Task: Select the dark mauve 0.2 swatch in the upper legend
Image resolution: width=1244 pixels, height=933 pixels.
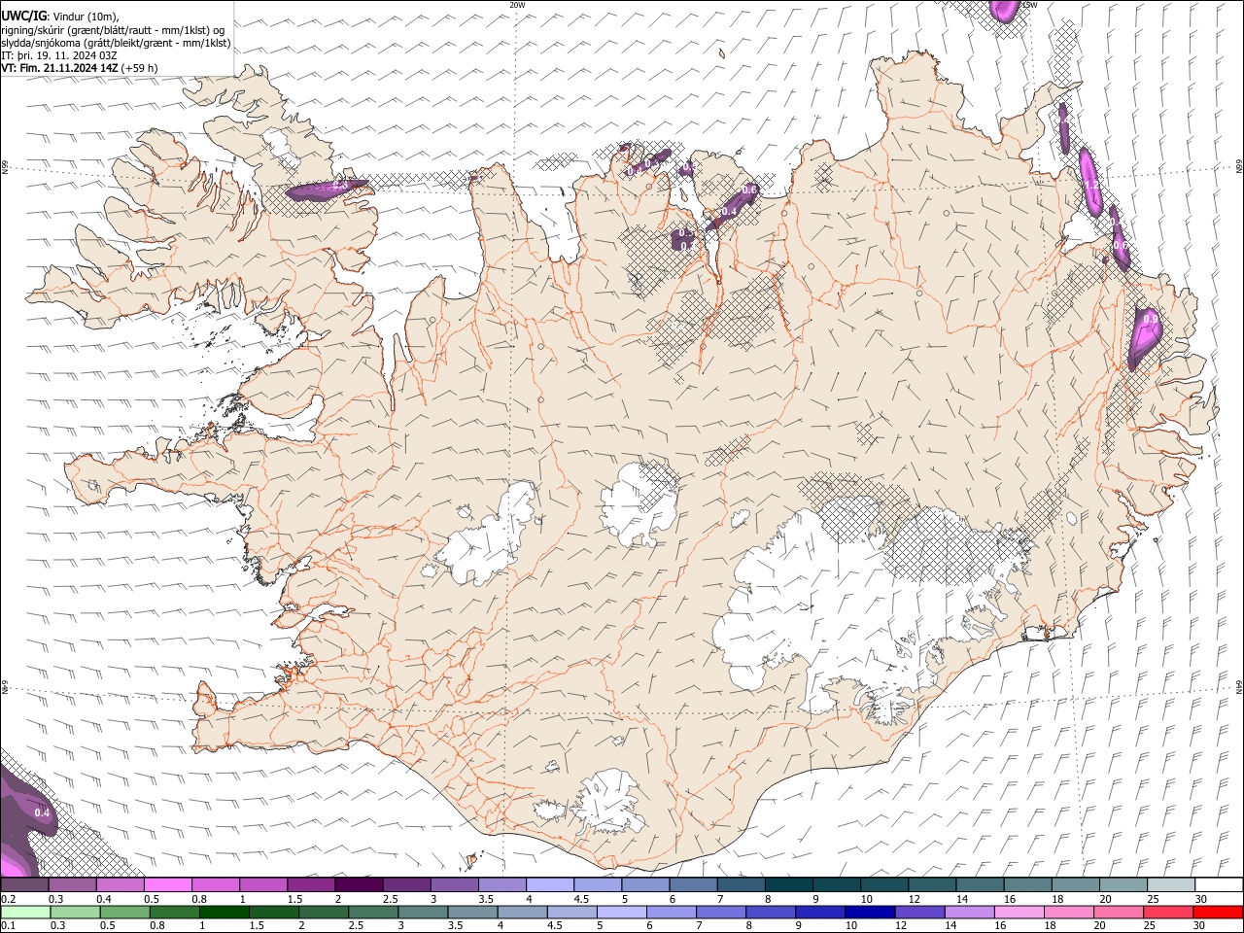Action: pos(24,884)
